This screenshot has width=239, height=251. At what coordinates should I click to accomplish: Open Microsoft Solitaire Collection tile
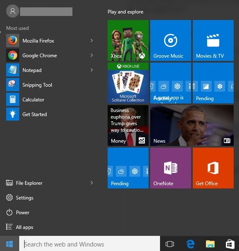pyautogui.click(x=128, y=83)
